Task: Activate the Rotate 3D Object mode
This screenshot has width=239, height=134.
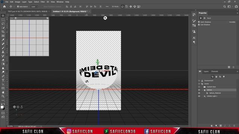Action: point(122,7)
